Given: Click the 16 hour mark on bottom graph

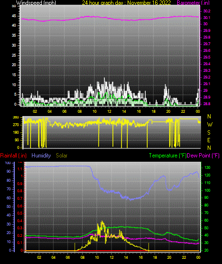Looking at the screenshot, I should pyautogui.click(x=141, y=257).
